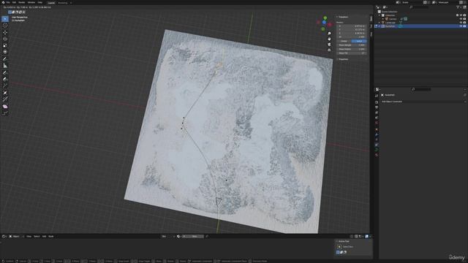The height and width of the screenshot is (263, 468).
Task: Open the Edit menu in top bar
Action: click(14, 2)
